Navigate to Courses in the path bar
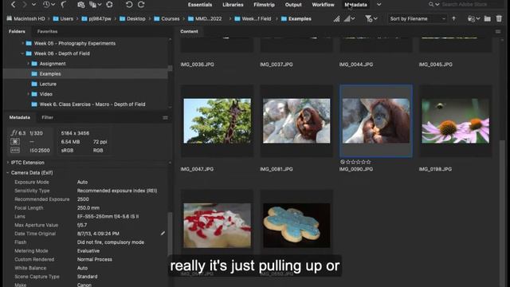This screenshot has height=287, width=510. click(167, 18)
